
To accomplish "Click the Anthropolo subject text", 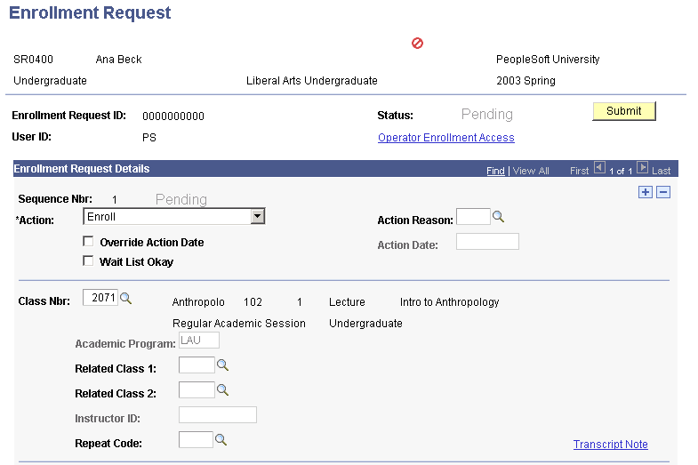I will [x=198, y=302].
